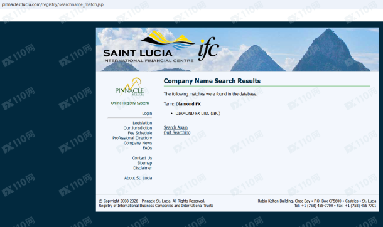The height and width of the screenshot is (227, 383).
Task: Click the Company Name Search Results heading
Action: [x=212, y=81]
